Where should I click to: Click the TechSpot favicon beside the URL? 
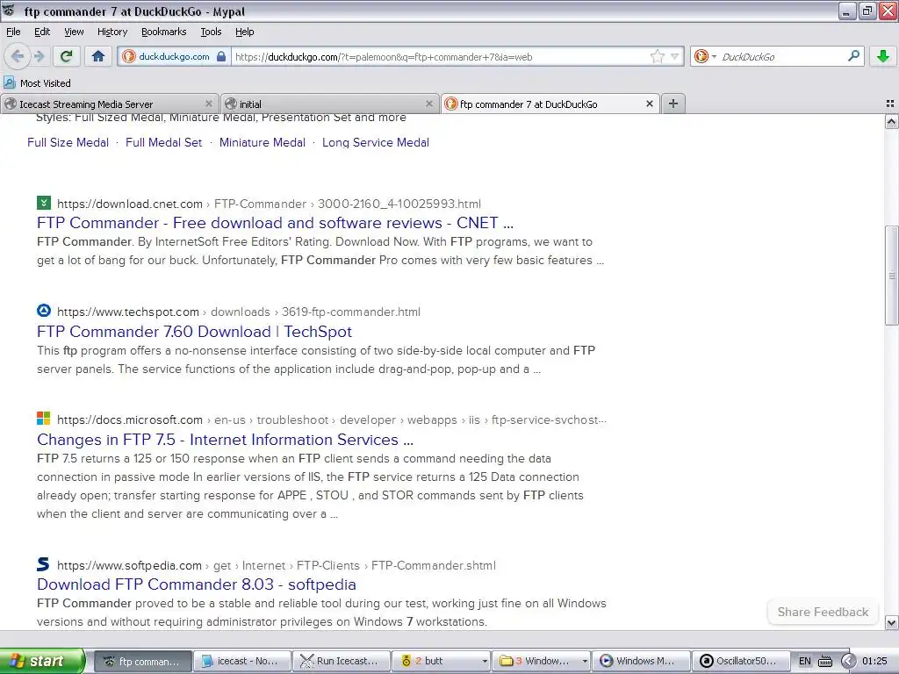click(x=44, y=311)
